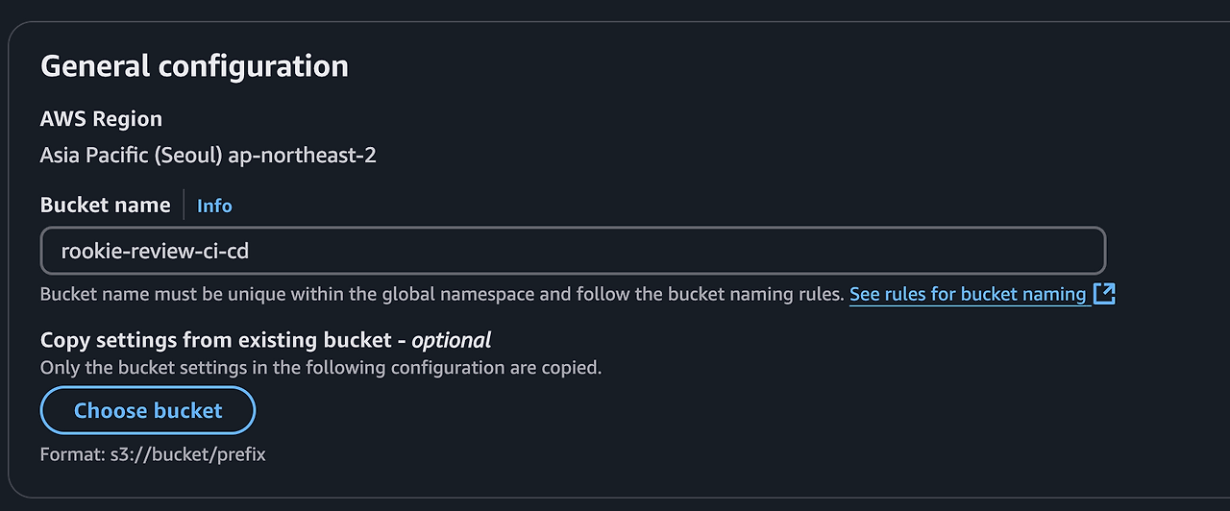Viewport: 1230px width, 511px height.
Task: Focus the Bucket name input field
Action: pos(573,251)
